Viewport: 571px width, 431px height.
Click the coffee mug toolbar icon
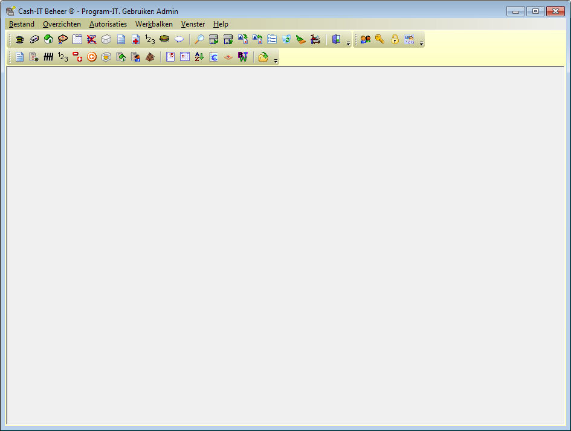coord(20,39)
